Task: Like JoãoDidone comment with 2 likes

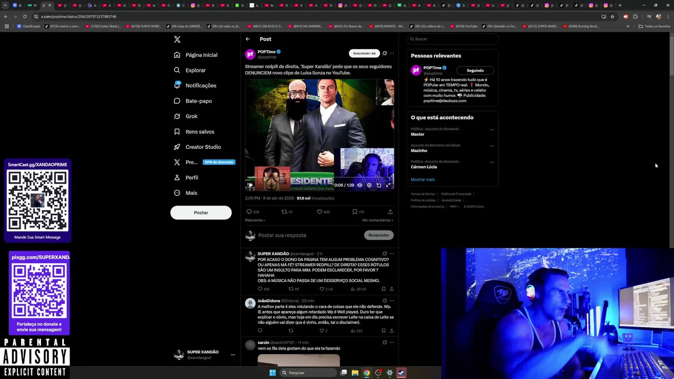Action: [323, 331]
